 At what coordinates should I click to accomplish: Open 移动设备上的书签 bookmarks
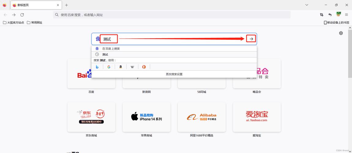336,23
